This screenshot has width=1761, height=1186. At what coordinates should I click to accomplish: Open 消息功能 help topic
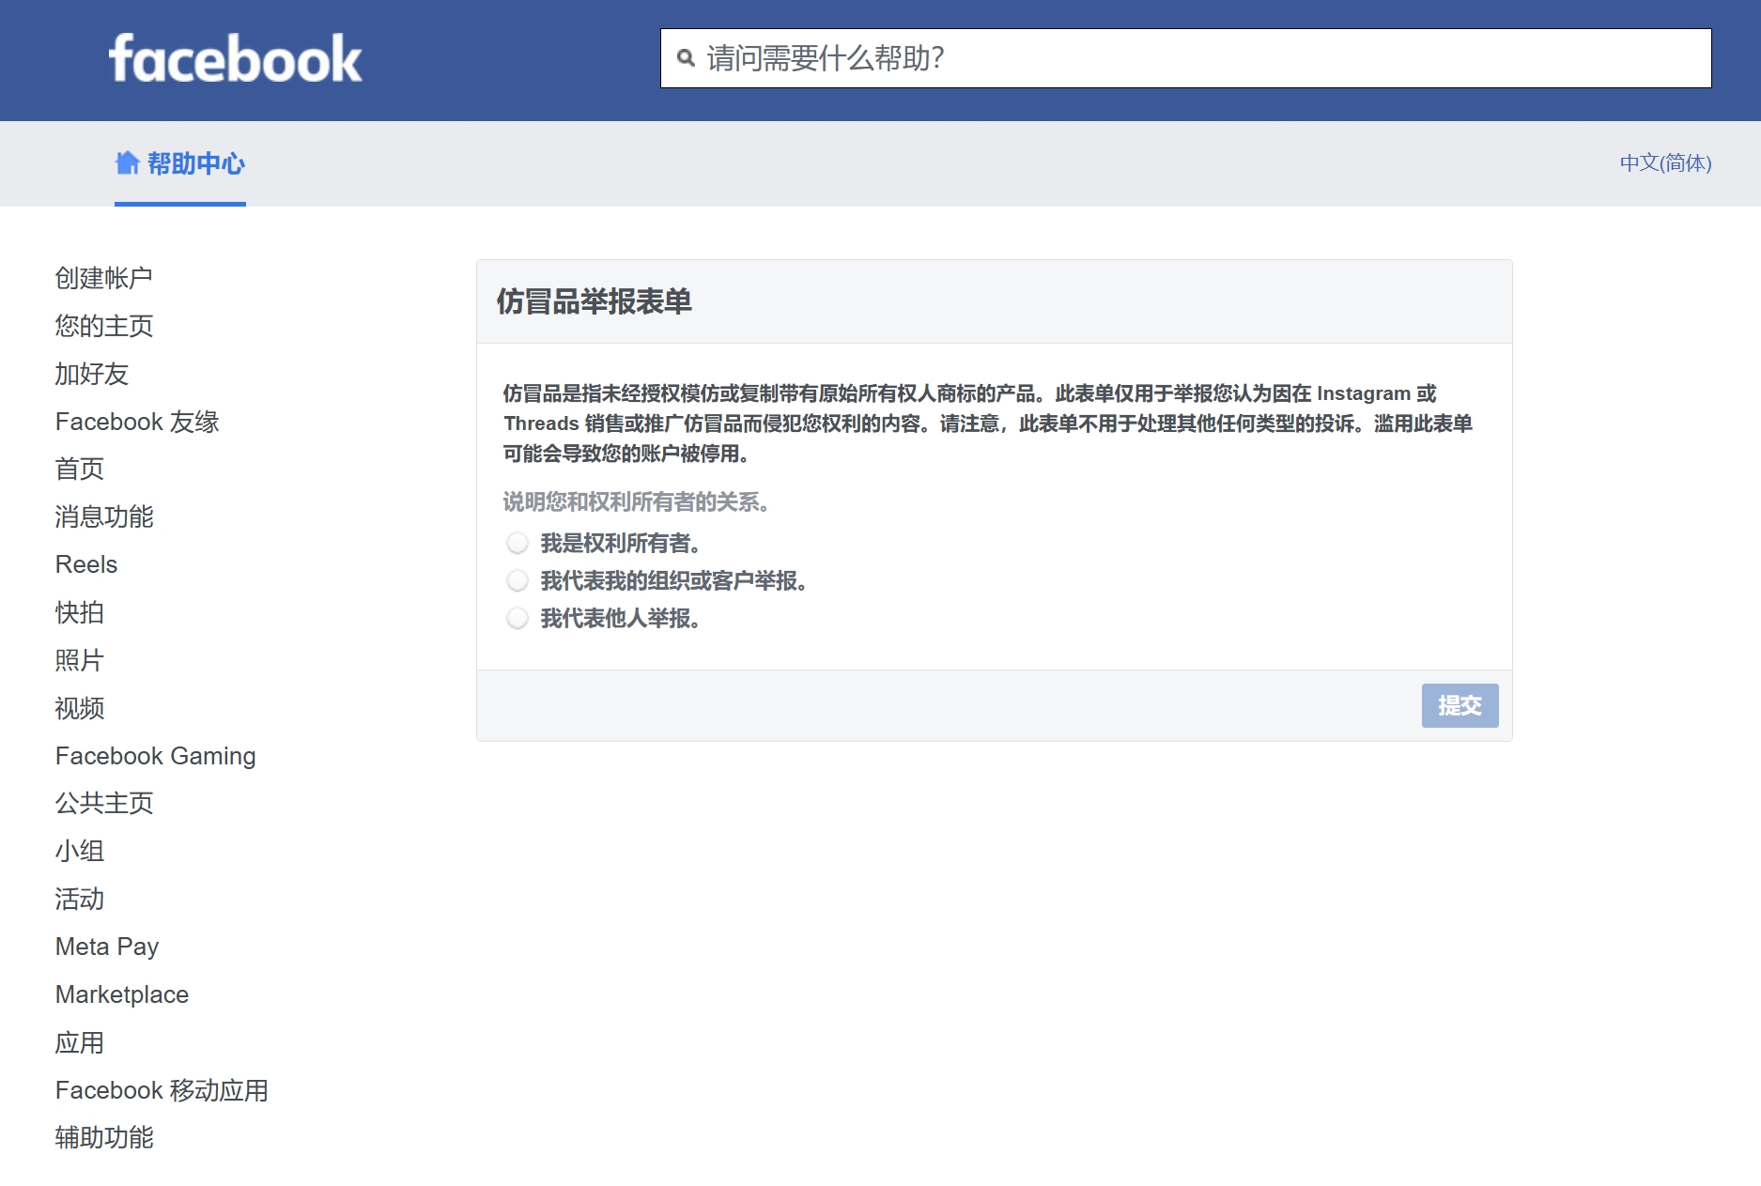tap(105, 516)
